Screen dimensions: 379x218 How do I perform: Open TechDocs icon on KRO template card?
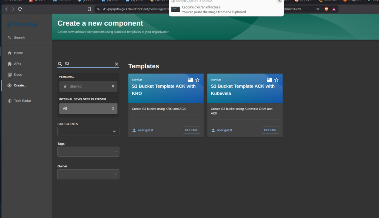pyautogui.click(x=190, y=80)
